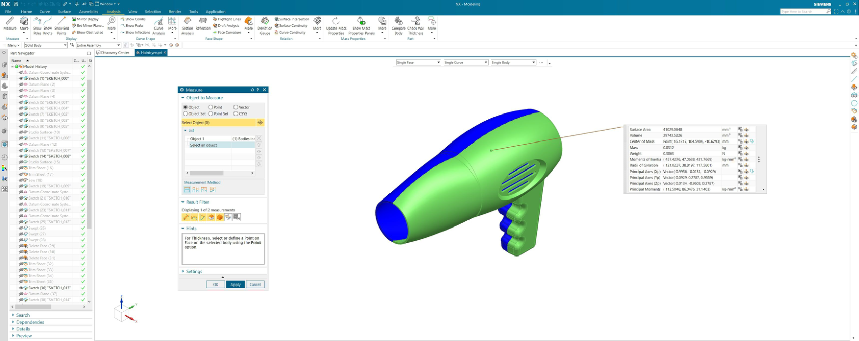This screenshot has width=859, height=341.
Task: Click OK in Measure dialog
Action: pos(216,285)
